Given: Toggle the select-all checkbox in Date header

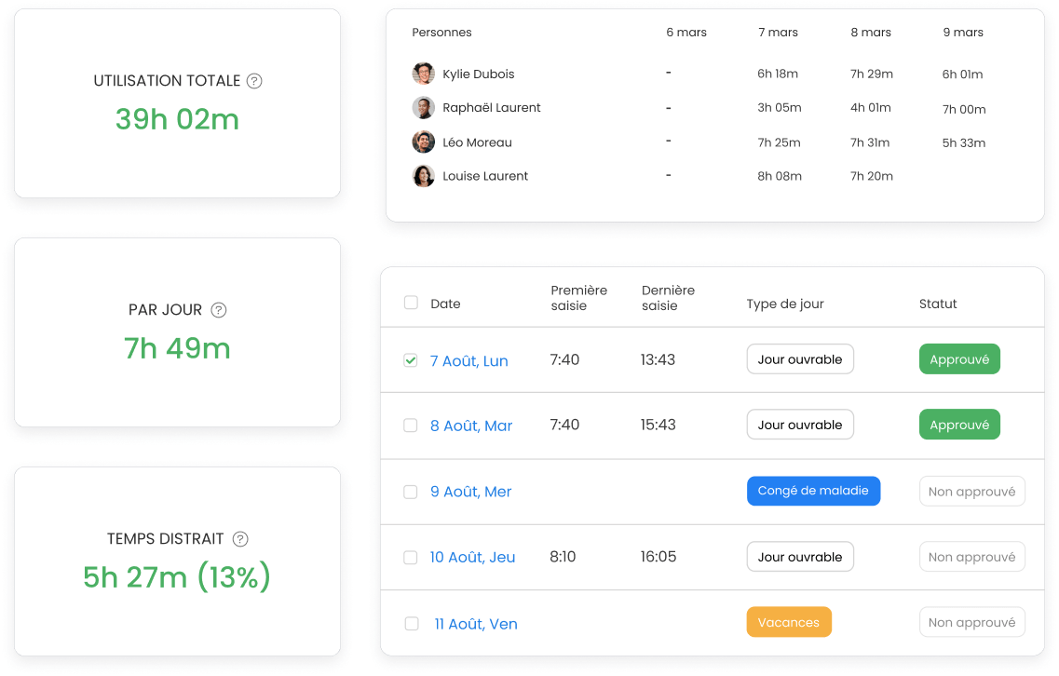Looking at the screenshot, I should tap(411, 303).
